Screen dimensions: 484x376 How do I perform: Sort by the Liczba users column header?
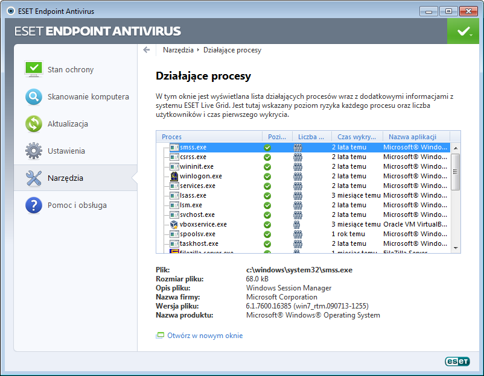[x=312, y=137]
